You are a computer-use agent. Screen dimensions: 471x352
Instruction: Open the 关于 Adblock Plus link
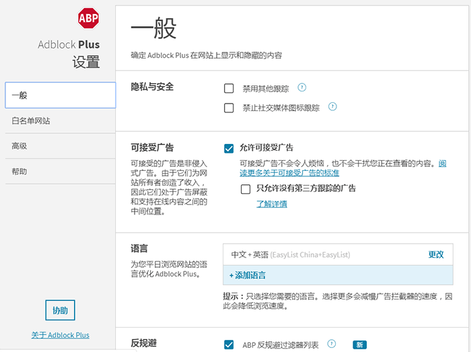click(x=60, y=335)
